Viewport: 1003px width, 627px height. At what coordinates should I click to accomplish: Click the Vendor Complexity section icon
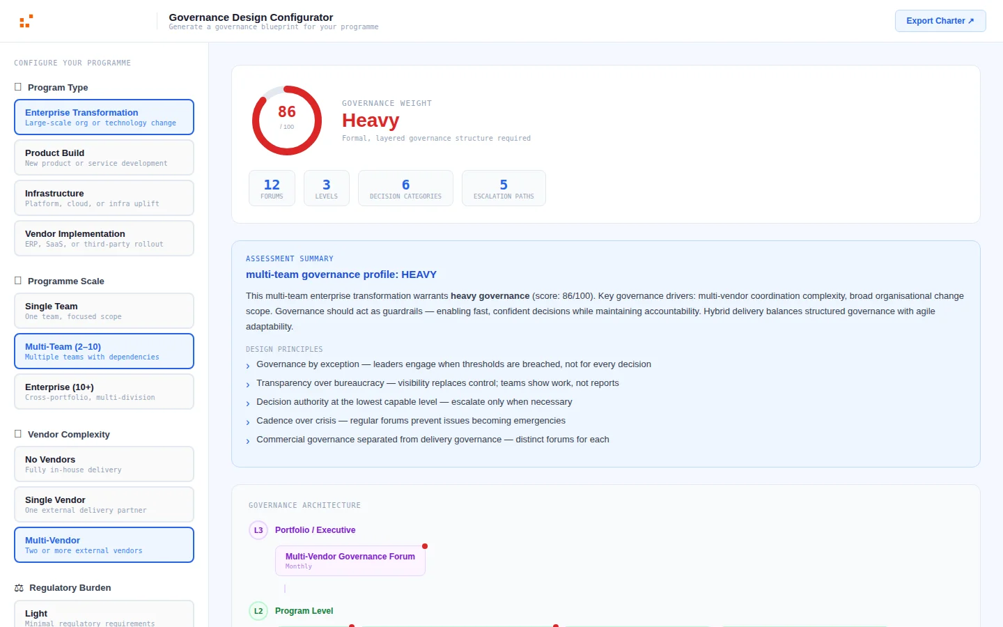pyautogui.click(x=17, y=434)
